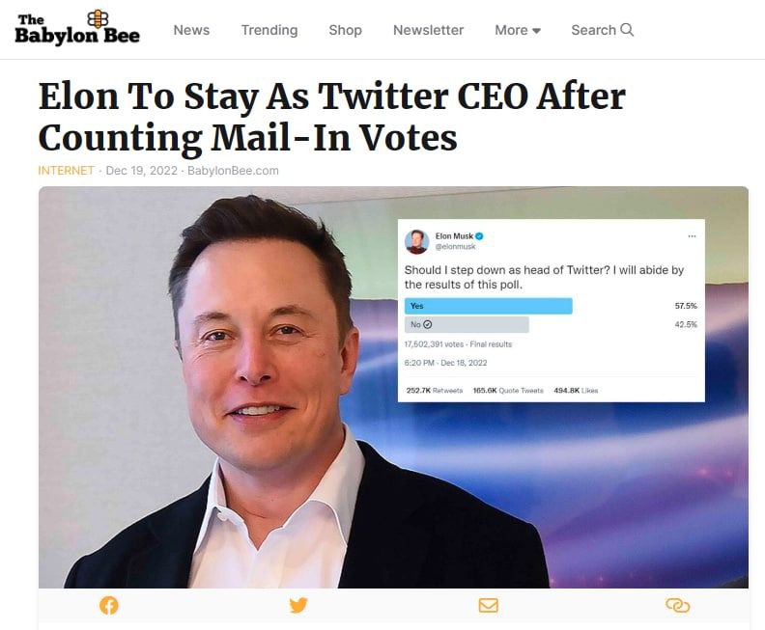Viewport: 765px width, 630px height.
Task: Expand the More dropdown menu
Action: (517, 30)
